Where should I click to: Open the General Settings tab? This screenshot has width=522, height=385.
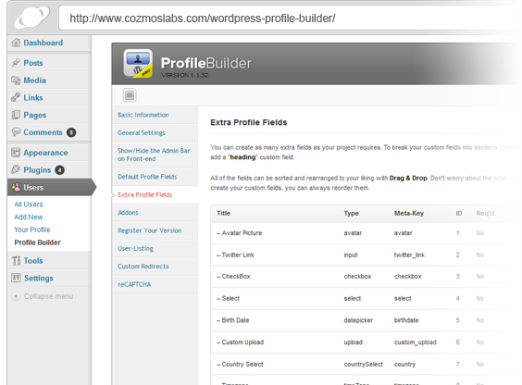(142, 132)
